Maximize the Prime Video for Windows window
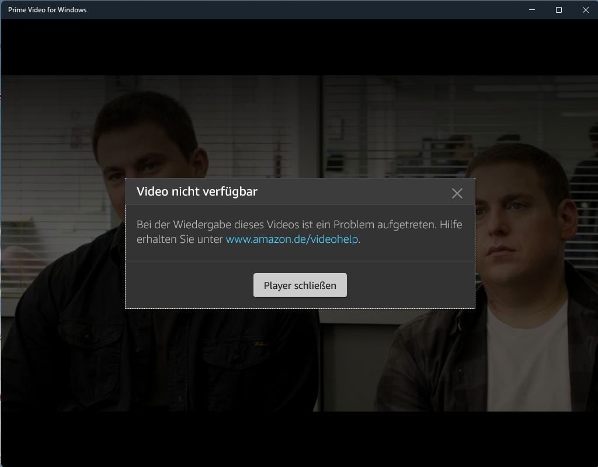Screen dimensions: 598x467 click(559, 10)
